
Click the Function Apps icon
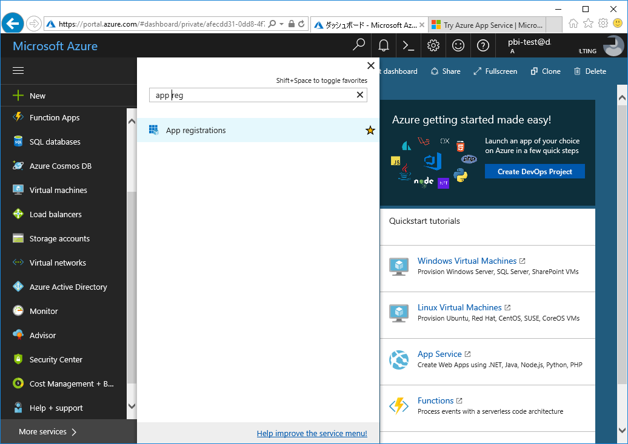[x=18, y=117]
